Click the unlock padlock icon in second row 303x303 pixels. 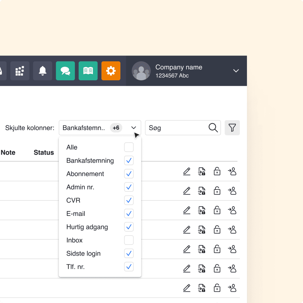pyautogui.click(x=217, y=191)
